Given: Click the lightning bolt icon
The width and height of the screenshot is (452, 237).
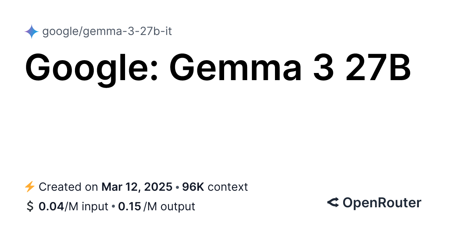Looking at the screenshot, I should click(x=29, y=187).
